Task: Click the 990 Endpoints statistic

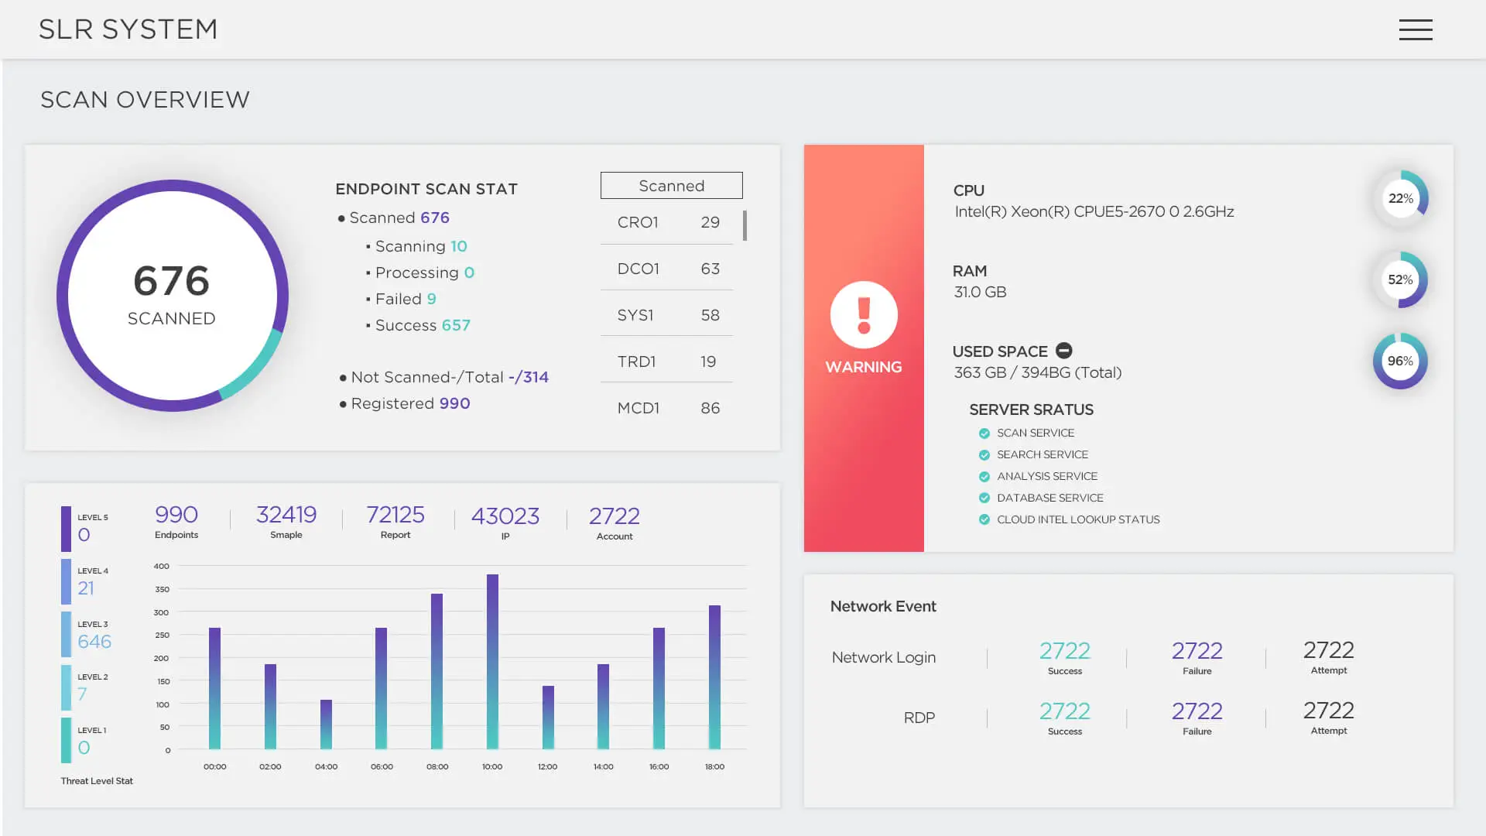Action: click(x=176, y=522)
